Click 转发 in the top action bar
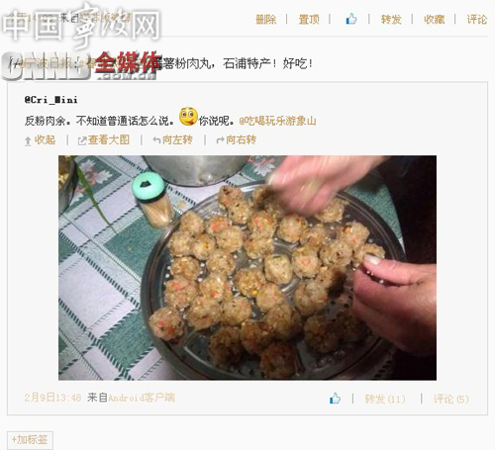This screenshot has width=495, height=450. [x=391, y=20]
